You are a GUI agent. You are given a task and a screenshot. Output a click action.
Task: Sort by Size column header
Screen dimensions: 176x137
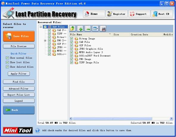coord(121,34)
